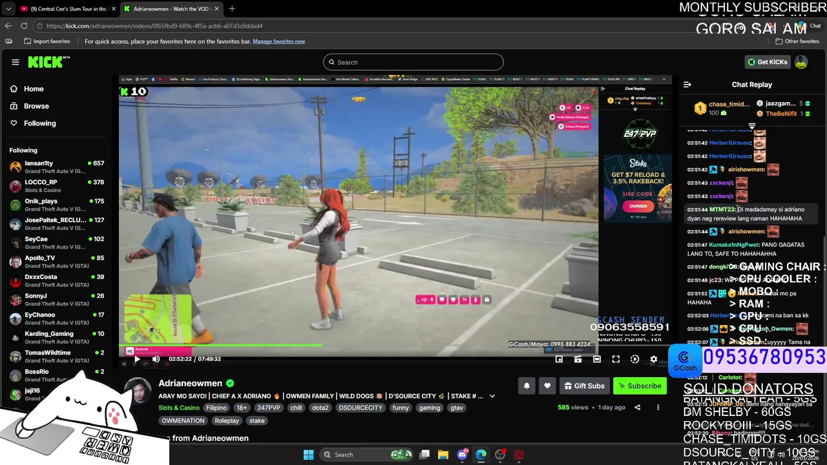
Task: Open playback speed control in player
Action: point(634,359)
